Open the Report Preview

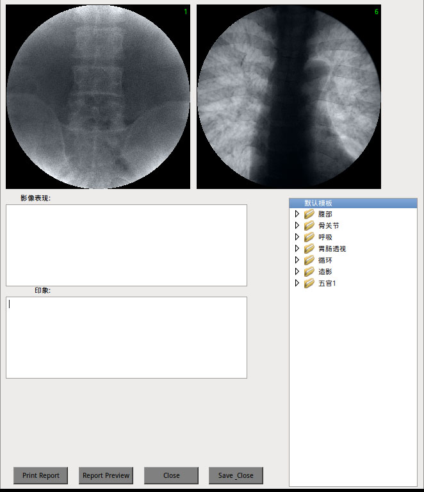[106, 475]
